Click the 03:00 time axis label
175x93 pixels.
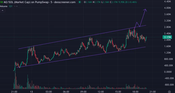coord(49,92)
